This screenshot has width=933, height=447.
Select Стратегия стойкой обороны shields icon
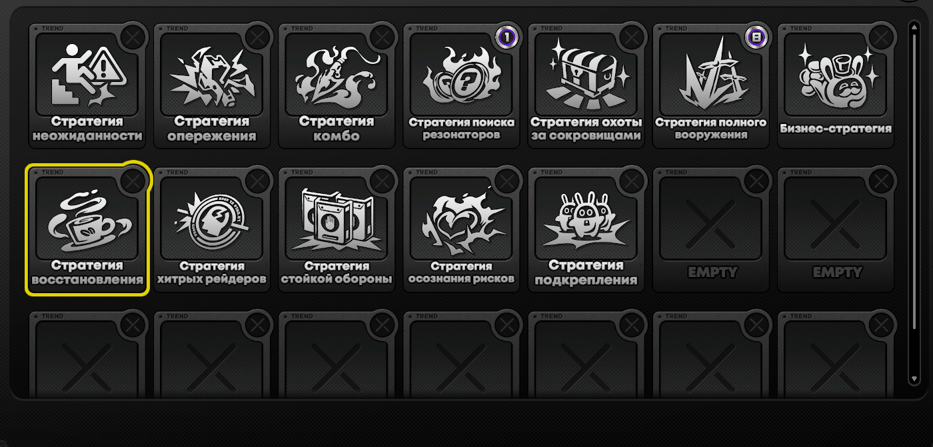tap(337, 229)
